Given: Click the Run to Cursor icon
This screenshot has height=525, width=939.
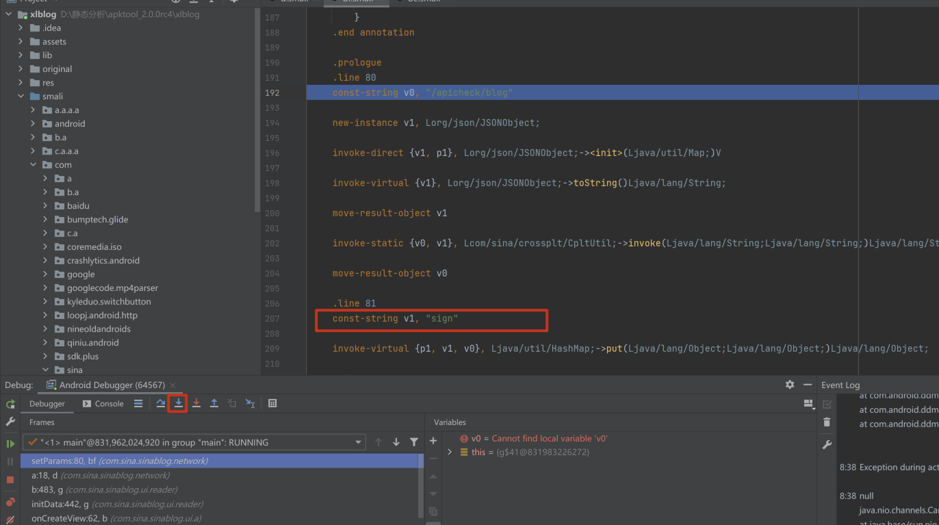Looking at the screenshot, I should point(250,404).
